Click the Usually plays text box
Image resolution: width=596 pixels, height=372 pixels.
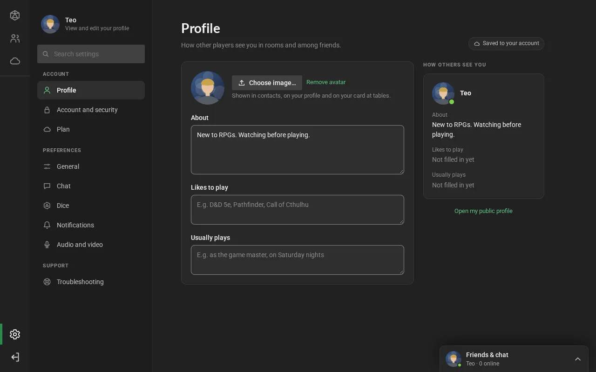tap(298, 260)
